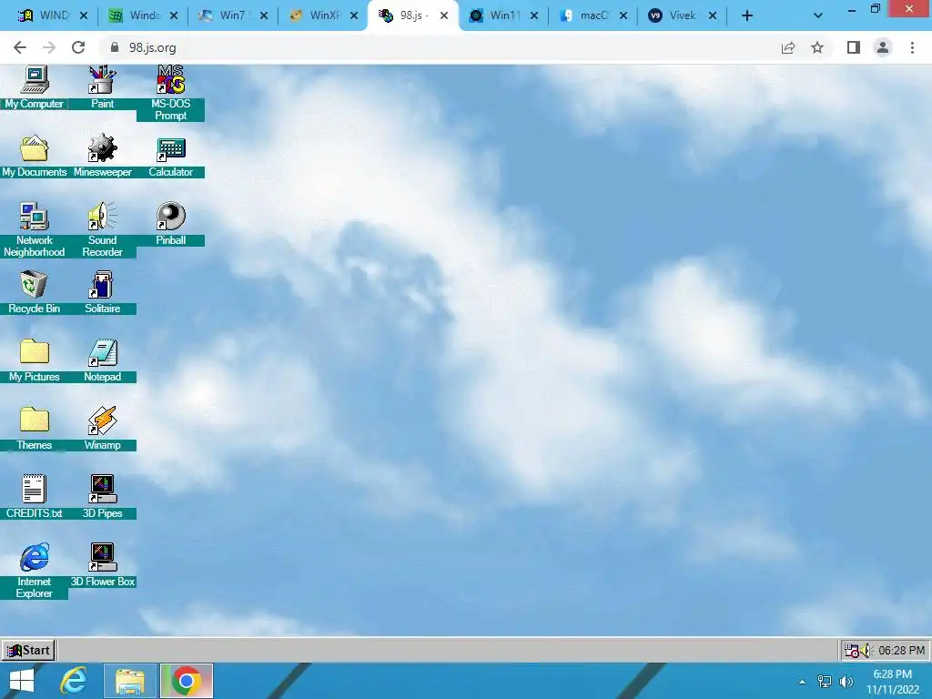Open host network status tray icon
Image resolution: width=932 pixels, height=699 pixels.
click(x=825, y=682)
